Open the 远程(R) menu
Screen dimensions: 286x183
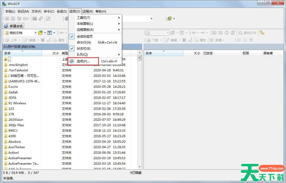tap(88, 11)
